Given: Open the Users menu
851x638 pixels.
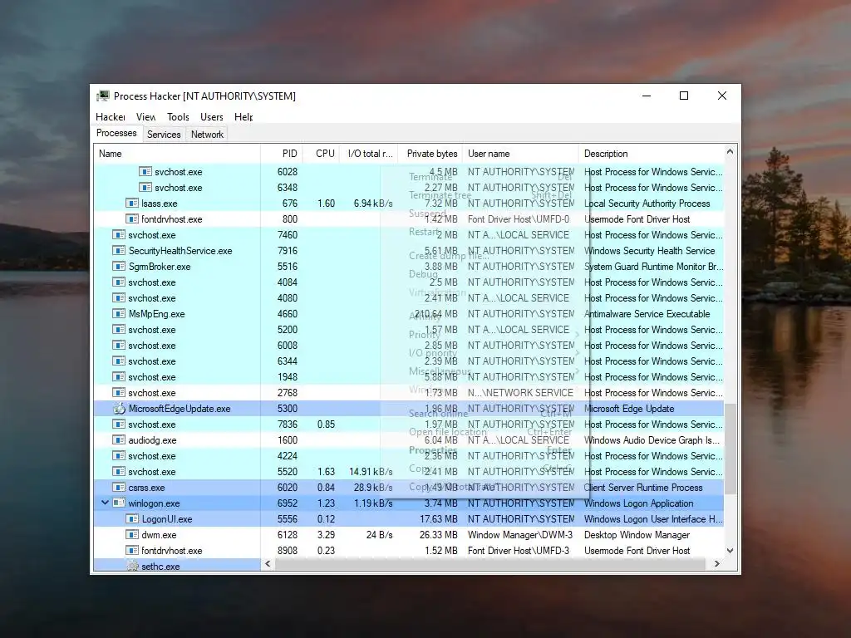Looking at the screenshot, I should (212, 116).
